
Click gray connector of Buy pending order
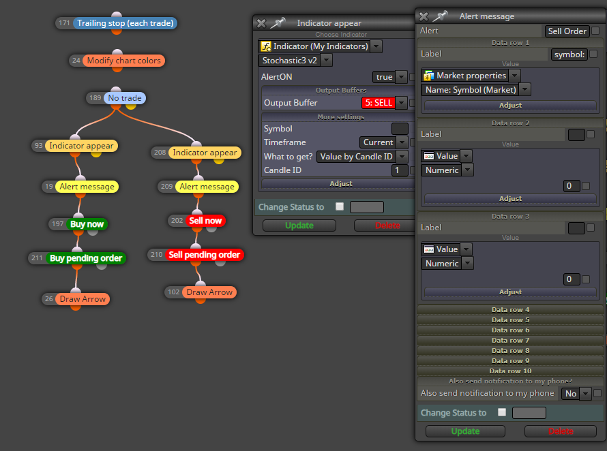(102, 266)
